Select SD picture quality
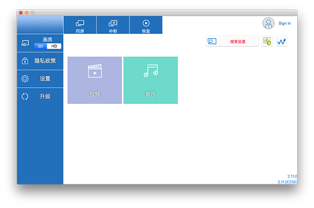The image size is (314, 208). pyautogui.click(x=40, y=46)
